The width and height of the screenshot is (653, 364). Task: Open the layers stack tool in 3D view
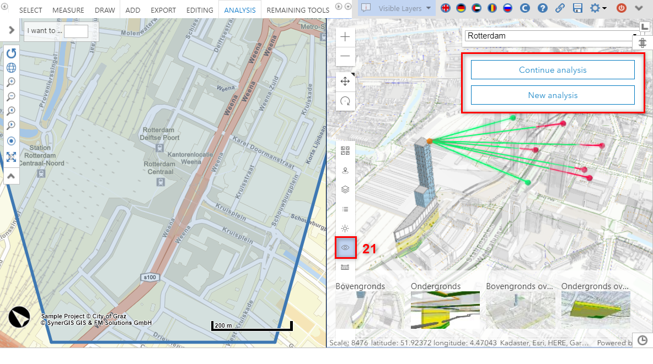point(345,189)
